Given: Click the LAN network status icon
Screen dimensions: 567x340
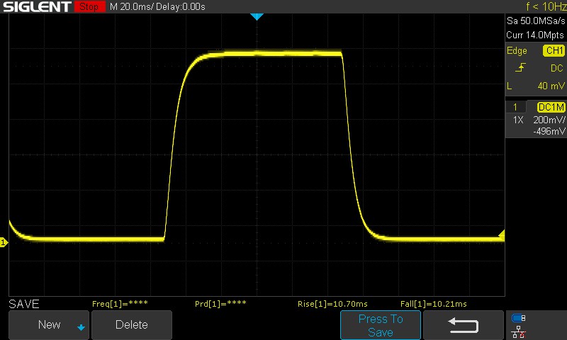Looking at the screenshot, I should (x=519, y=331).
